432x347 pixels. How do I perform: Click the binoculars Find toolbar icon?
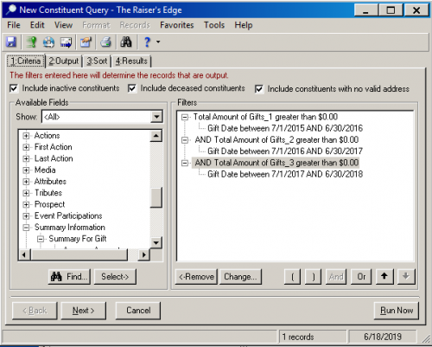click(x=126, y=42)
